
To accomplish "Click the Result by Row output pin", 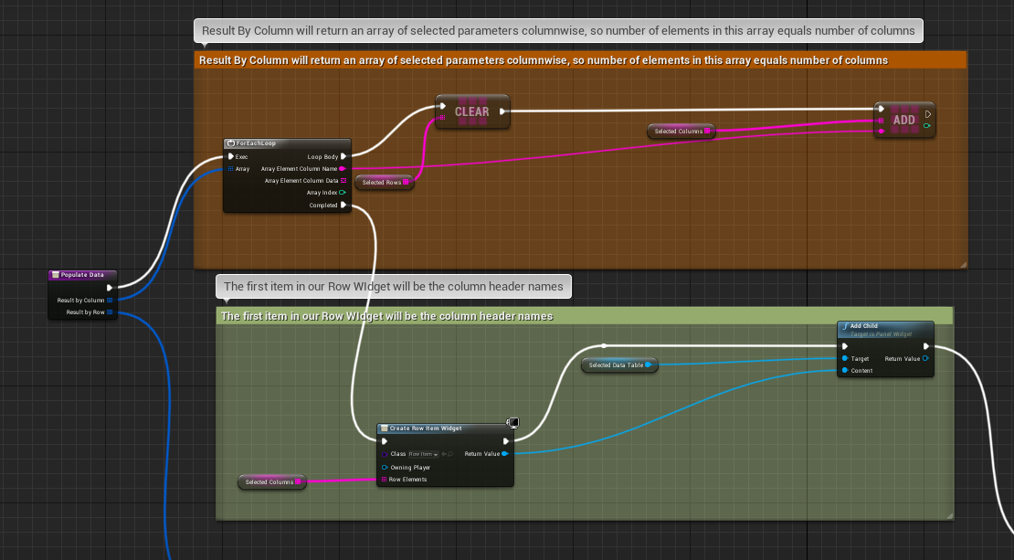I will [110, 312].
